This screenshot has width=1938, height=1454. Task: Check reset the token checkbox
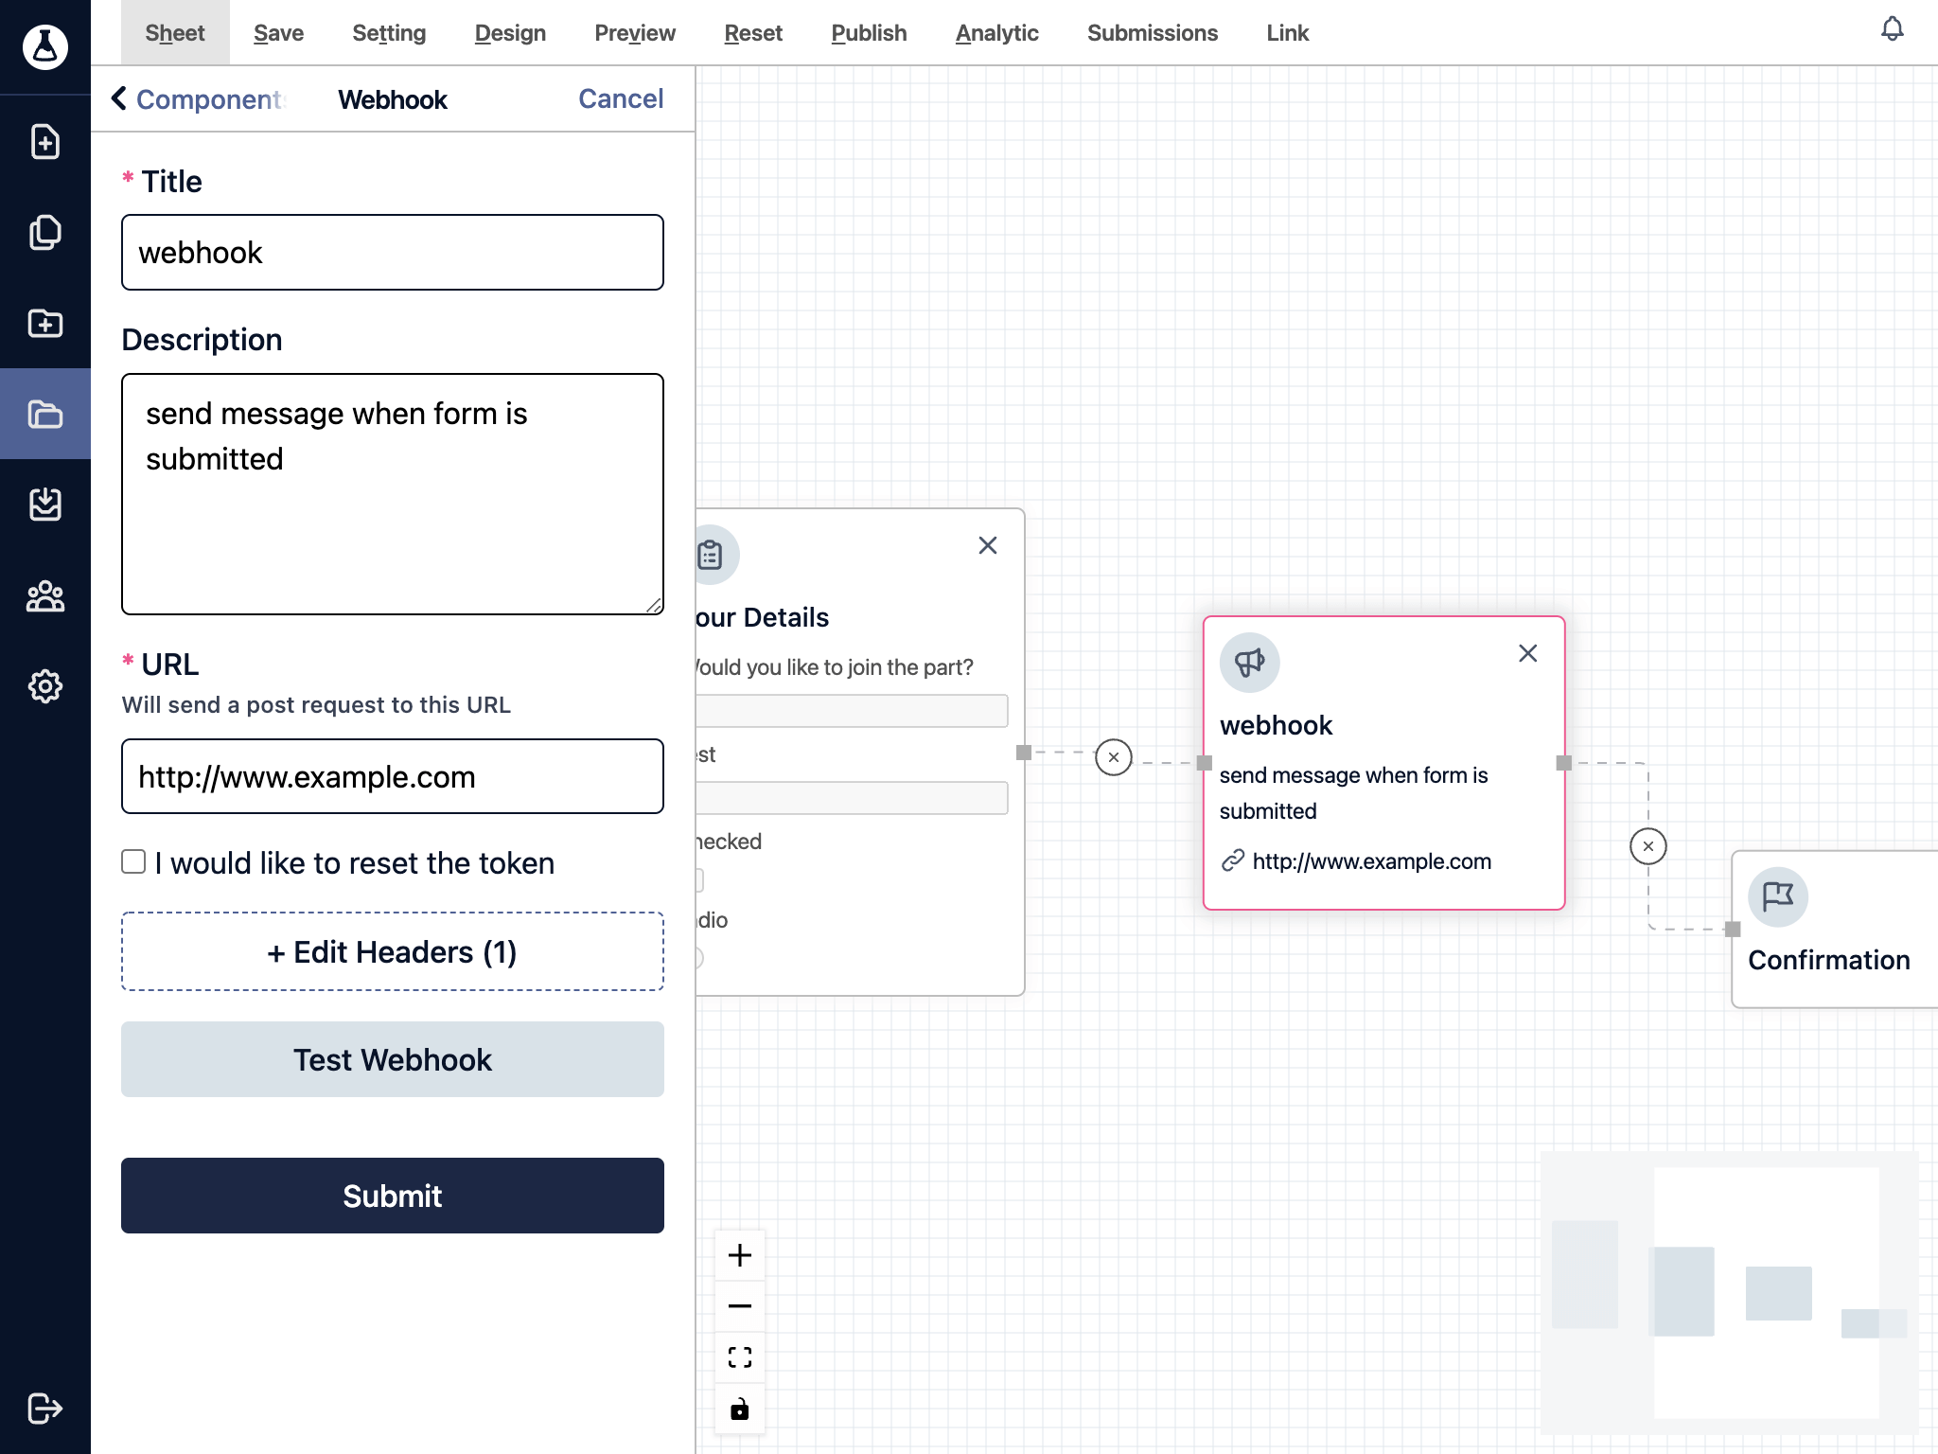(133, 861)
